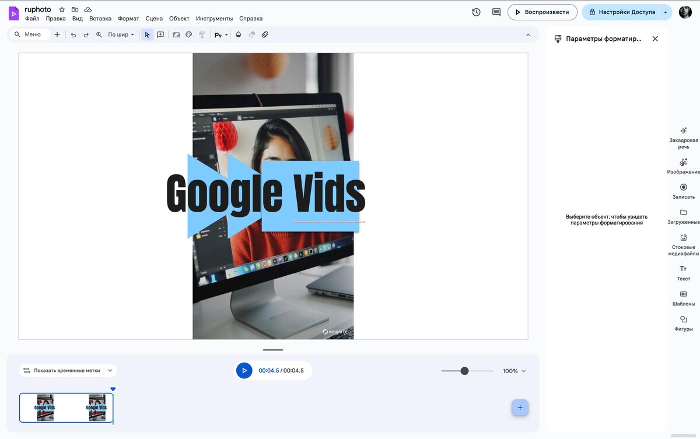Click the 00:04.5 current time display
700x439 pixels.
[269, 371]
